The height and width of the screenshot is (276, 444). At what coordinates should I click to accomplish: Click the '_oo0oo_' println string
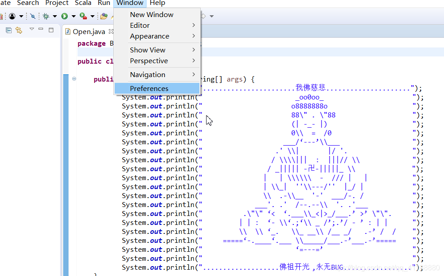pos(310,97)
